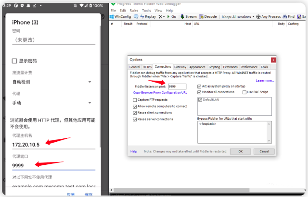This screenshot has height=197, width=308.
Task: Open the File menu in Fiddler
Action: [114, 11]
